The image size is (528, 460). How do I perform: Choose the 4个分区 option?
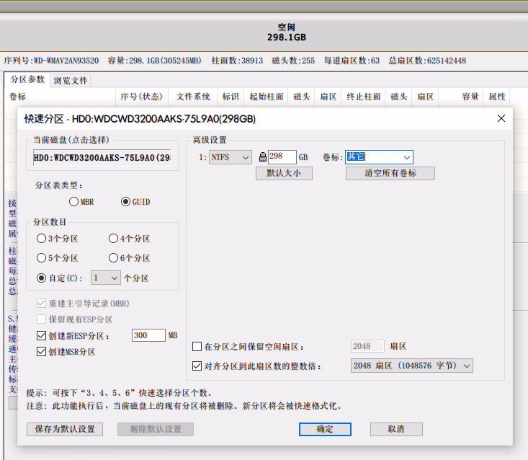click(x=114, y=239)
